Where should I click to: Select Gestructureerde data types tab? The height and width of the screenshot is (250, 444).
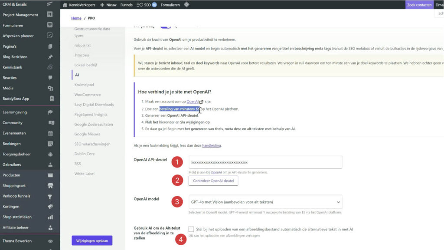[92, 32]
